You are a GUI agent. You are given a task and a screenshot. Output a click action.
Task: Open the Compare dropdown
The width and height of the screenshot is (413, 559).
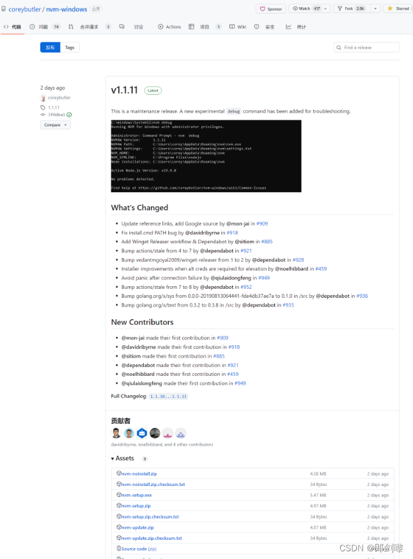[56, 125]
